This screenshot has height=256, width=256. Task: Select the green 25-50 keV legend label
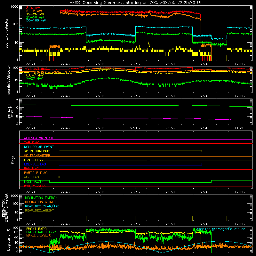click(35, 17)
